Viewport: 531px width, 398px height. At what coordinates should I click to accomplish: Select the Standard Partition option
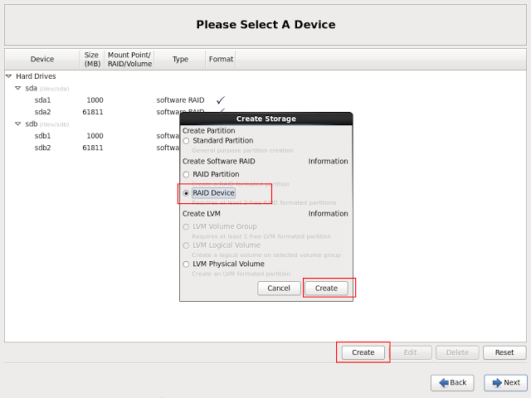(187, 141)
